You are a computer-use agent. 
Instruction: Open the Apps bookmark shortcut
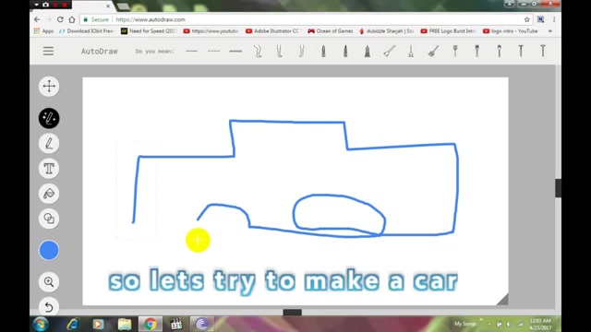[43, 31]
